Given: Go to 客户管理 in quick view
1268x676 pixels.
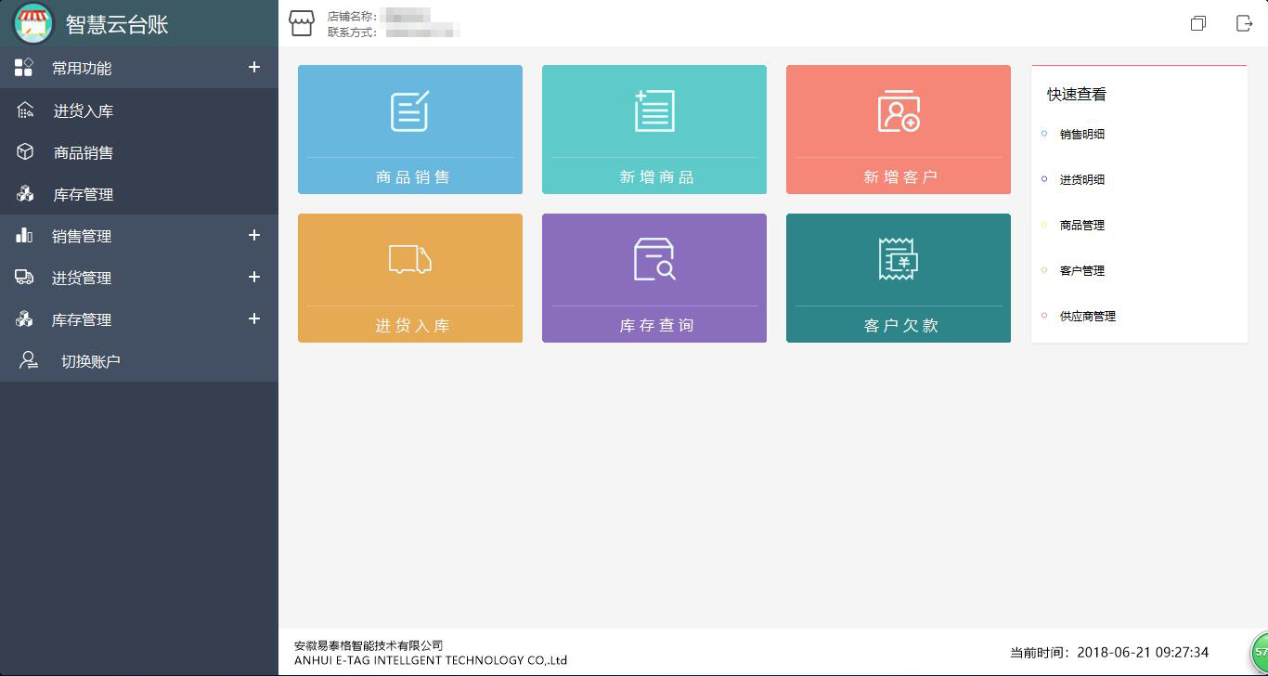Looking at the screenshot, I should (1081, 271).
